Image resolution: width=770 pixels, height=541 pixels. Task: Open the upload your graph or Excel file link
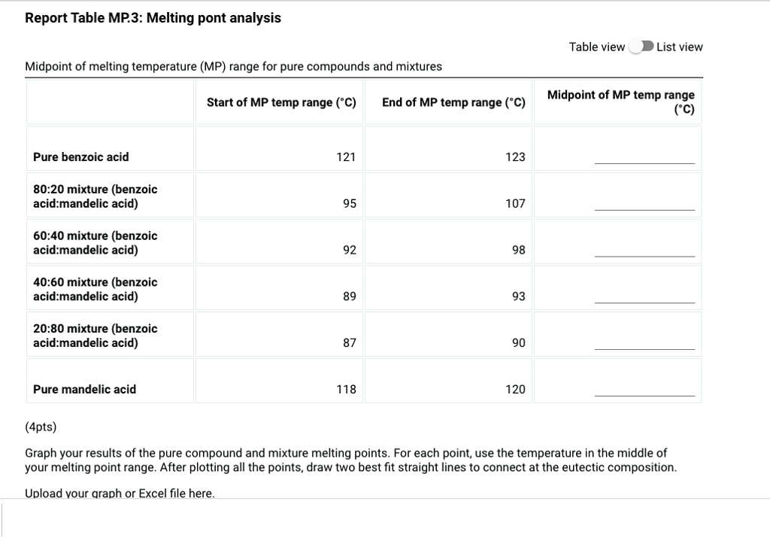[x=120, y=493]
